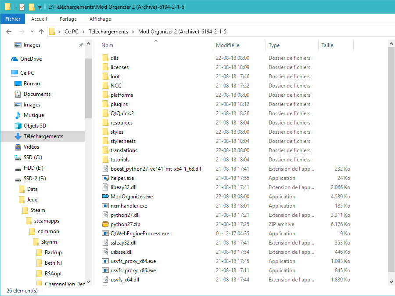
Task: Switch to the Partage ribbon tab
Action: [68, 19]
